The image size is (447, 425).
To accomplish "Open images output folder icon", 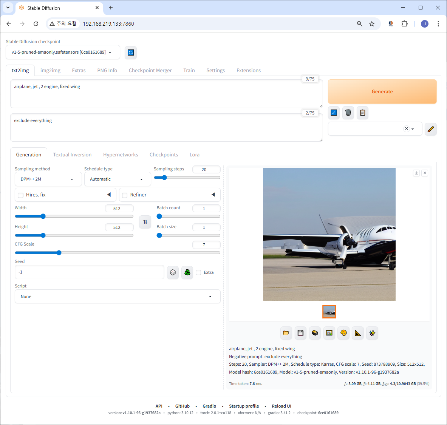I will (x=286, y=333).
